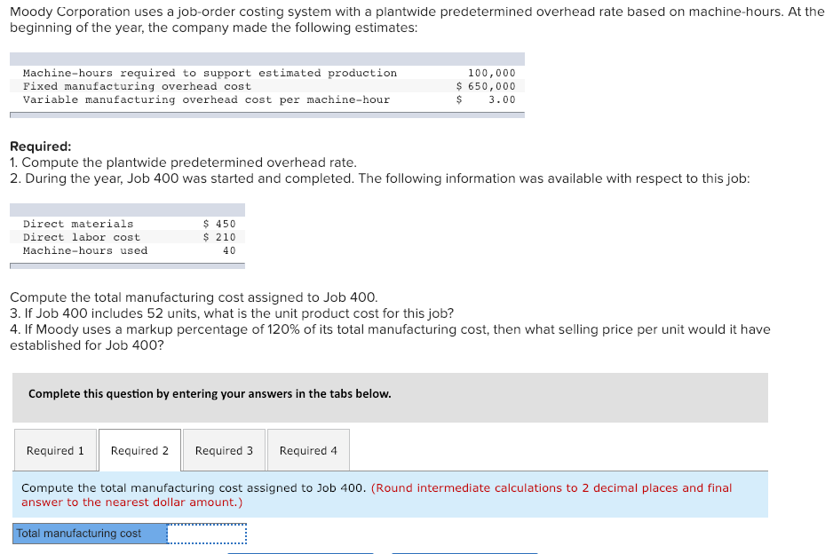Select the Total manufacturing cost label cell
Viewport: 833px width, 554px height.
(90, 534)
